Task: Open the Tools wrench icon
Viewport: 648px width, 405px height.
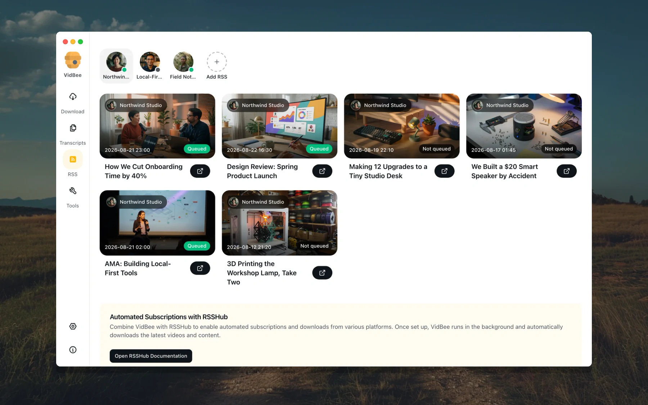Action: click(x=73, y=191)
